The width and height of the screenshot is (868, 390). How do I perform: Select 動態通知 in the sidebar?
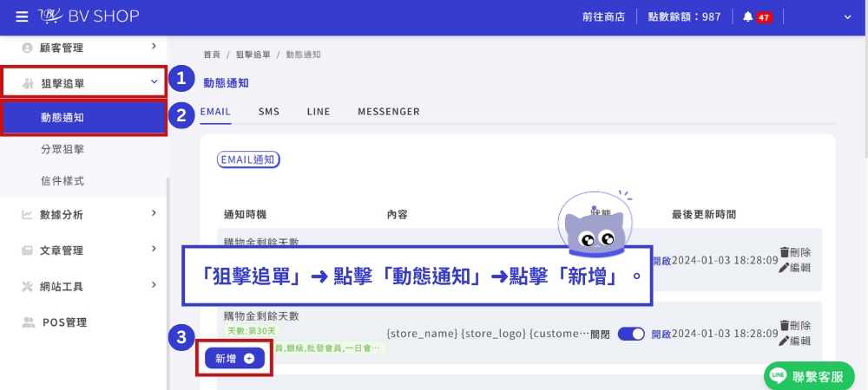coord(84,118)
